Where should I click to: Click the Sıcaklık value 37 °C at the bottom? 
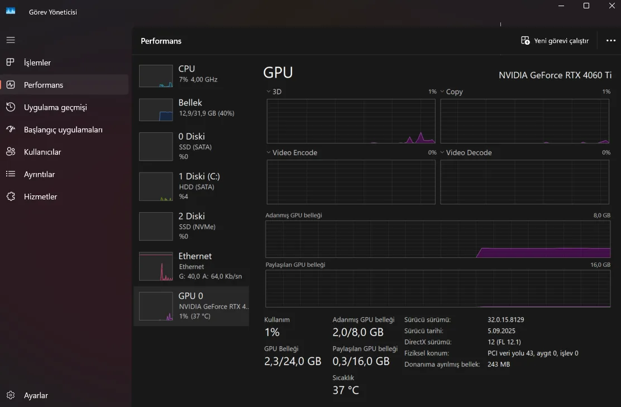[346, 390]
